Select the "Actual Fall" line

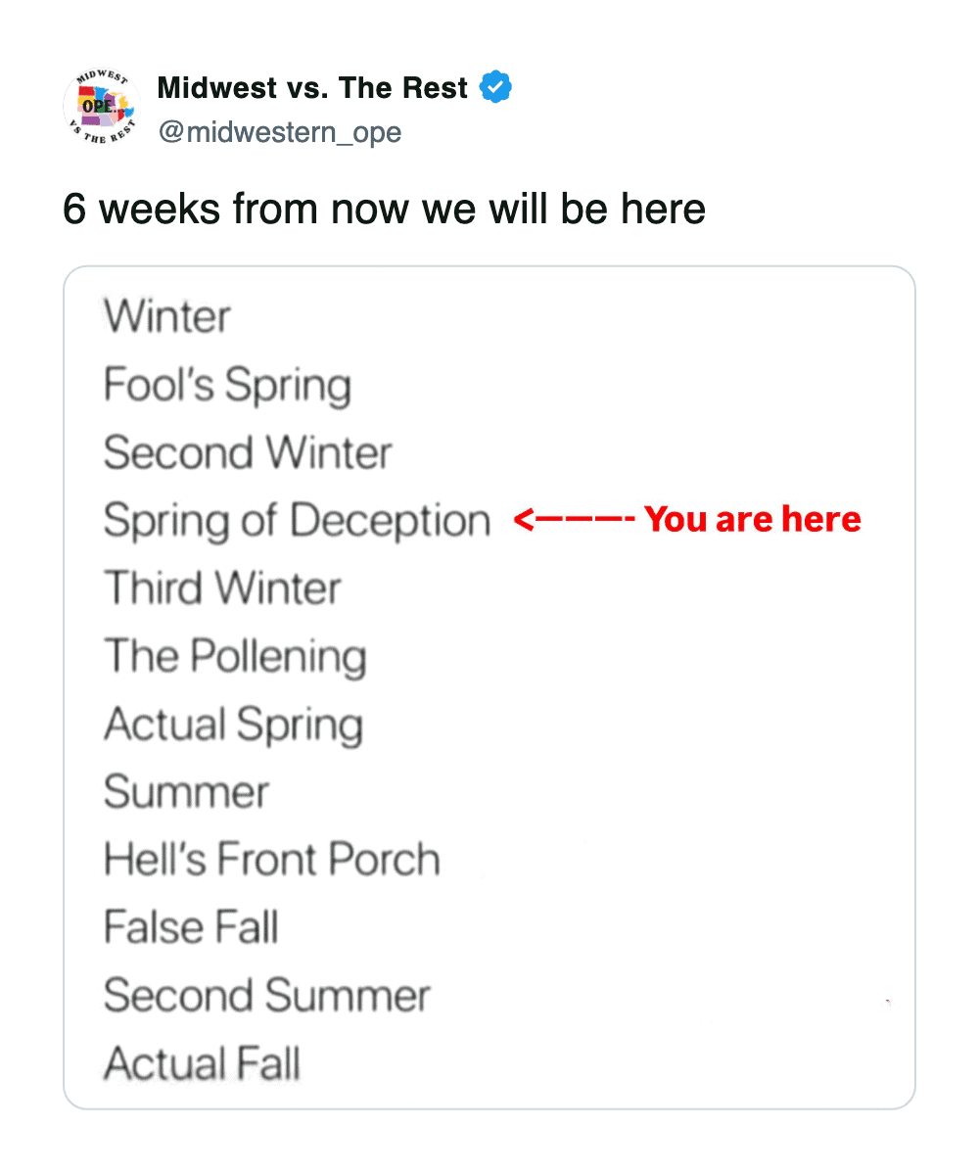tap(202, 1063)
